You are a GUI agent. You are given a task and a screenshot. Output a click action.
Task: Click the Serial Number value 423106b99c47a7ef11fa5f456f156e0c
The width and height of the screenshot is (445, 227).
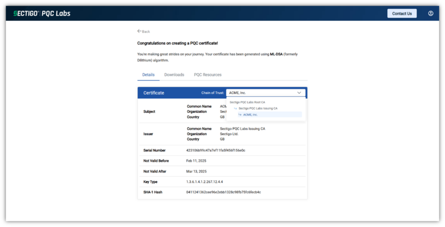tap(216, 150)
